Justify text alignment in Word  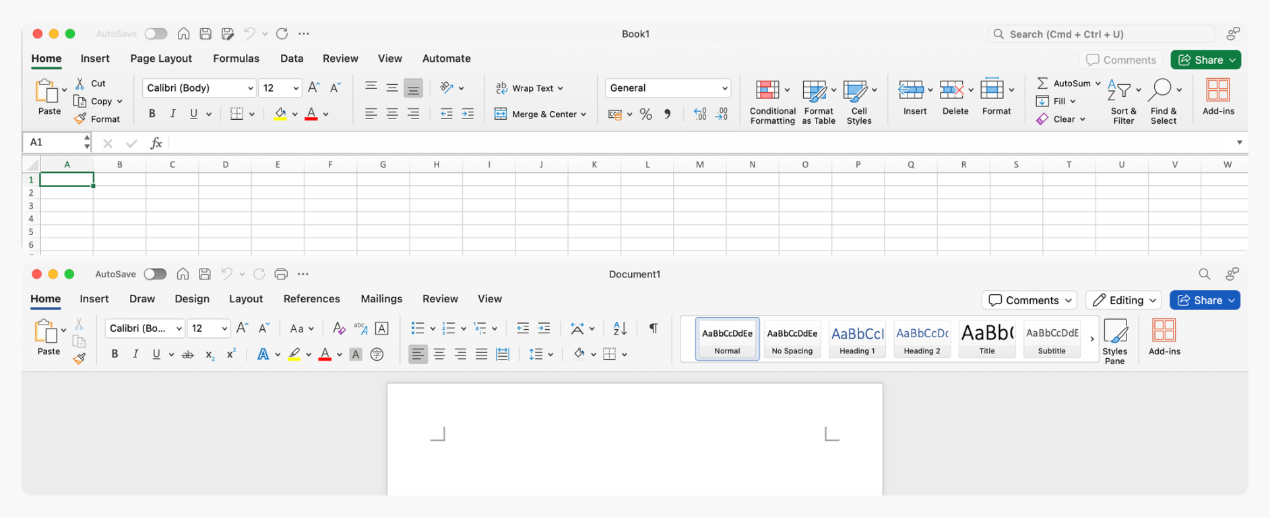(x=481, y=354)
